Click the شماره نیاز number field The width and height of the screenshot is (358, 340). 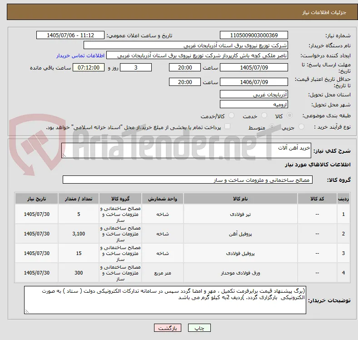(254, 35)
